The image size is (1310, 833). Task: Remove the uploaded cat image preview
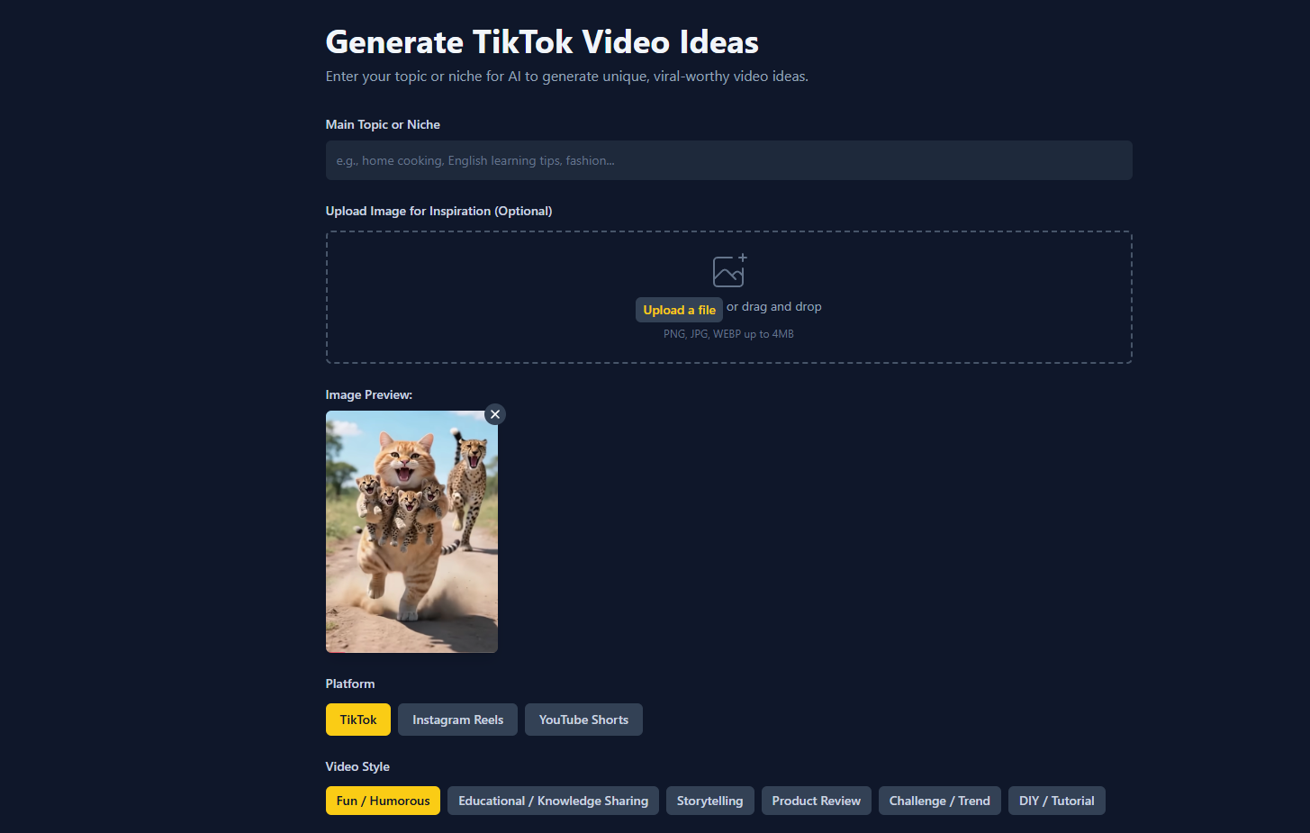point(495,414)
